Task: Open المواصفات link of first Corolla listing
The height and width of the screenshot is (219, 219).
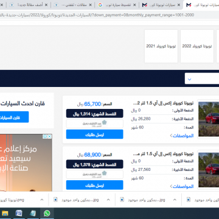Action: 182,136
